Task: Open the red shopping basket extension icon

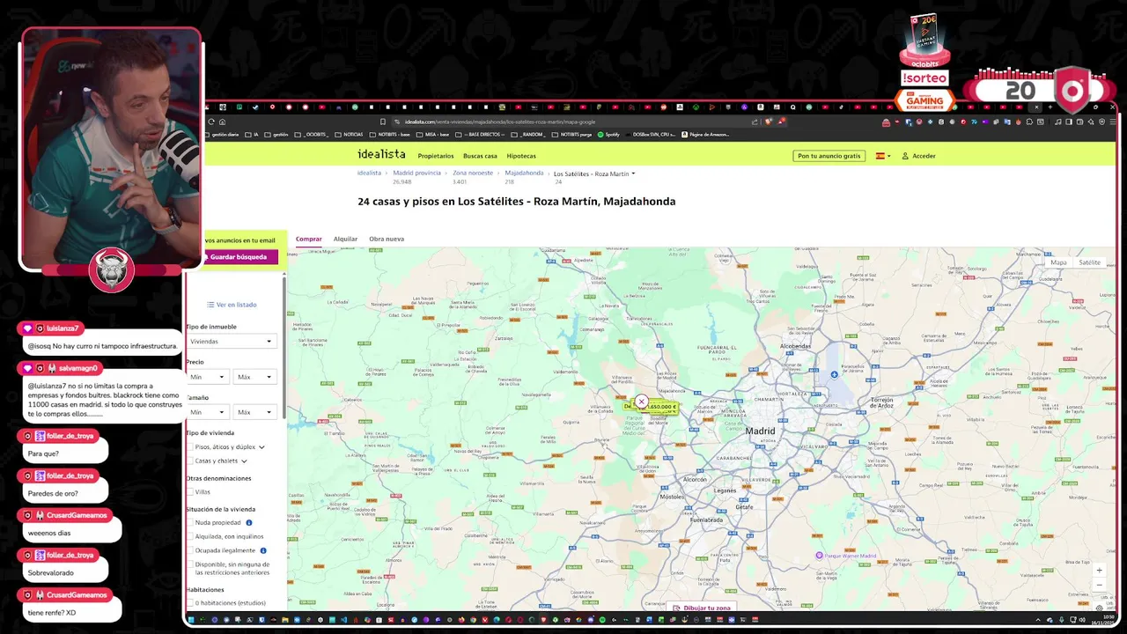Action: [886, 122]
